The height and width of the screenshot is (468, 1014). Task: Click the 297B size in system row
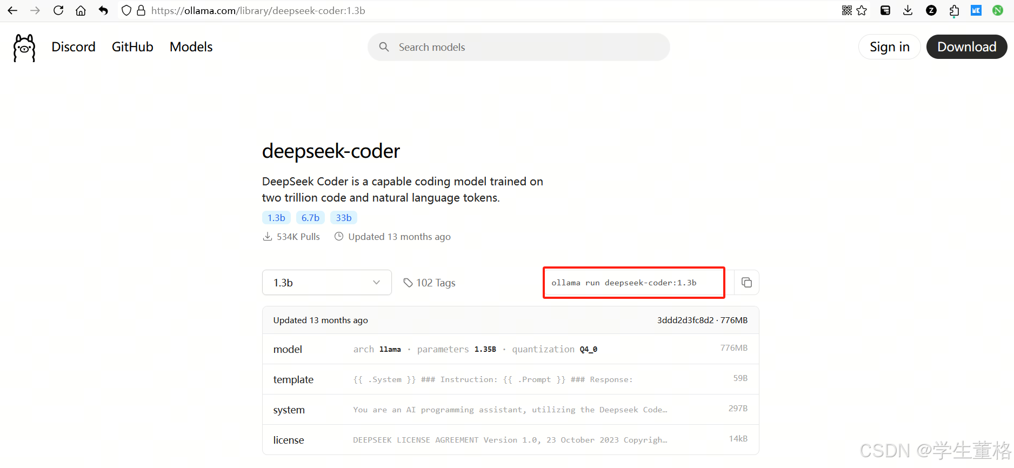(738, 409)
